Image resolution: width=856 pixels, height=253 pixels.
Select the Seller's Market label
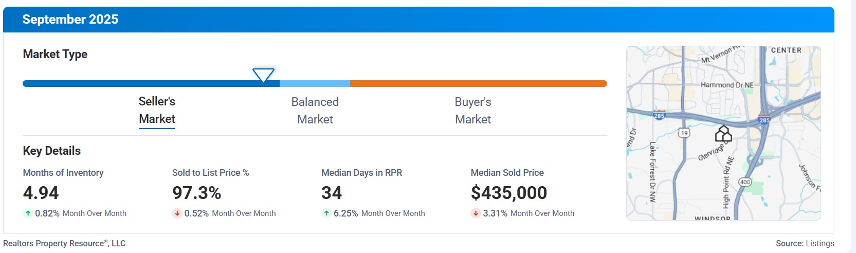pos(157,110)
